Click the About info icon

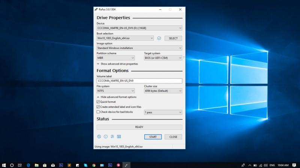point(106,137)
